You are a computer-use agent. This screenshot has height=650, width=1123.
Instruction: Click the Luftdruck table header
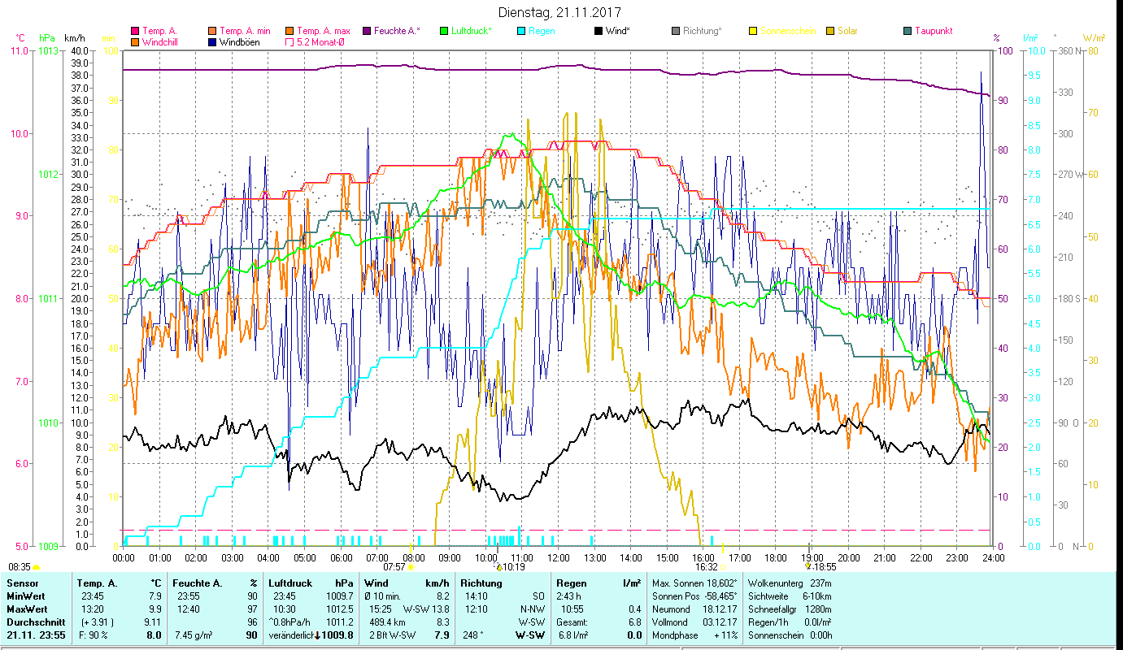291,583
